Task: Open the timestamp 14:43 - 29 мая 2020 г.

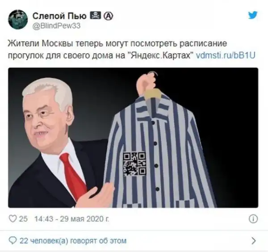Action: [72, 219]
